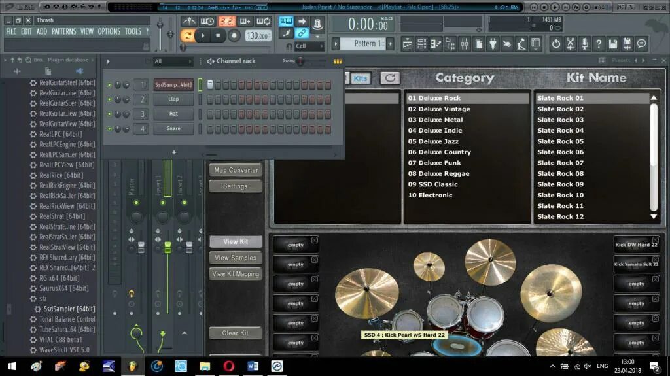Click the refresh icon next to Kits
670x376 pixels.
point(390,78)
